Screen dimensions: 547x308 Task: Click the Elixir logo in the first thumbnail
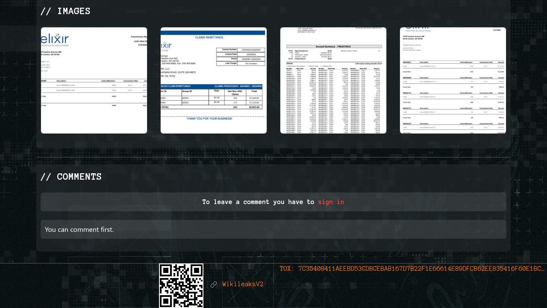coord(55,40)
